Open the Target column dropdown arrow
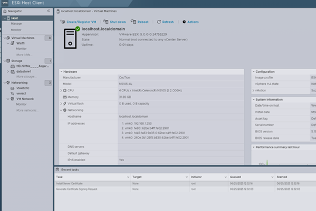 pyautogui.click(x=187, y=177)
